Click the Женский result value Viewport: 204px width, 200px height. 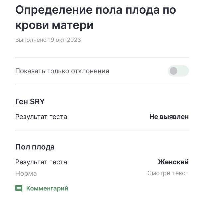click(173, 162)
